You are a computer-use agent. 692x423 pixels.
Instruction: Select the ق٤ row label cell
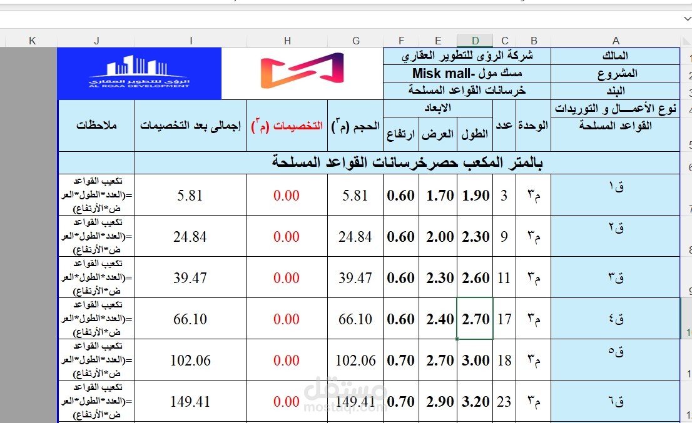click(616, 319)
